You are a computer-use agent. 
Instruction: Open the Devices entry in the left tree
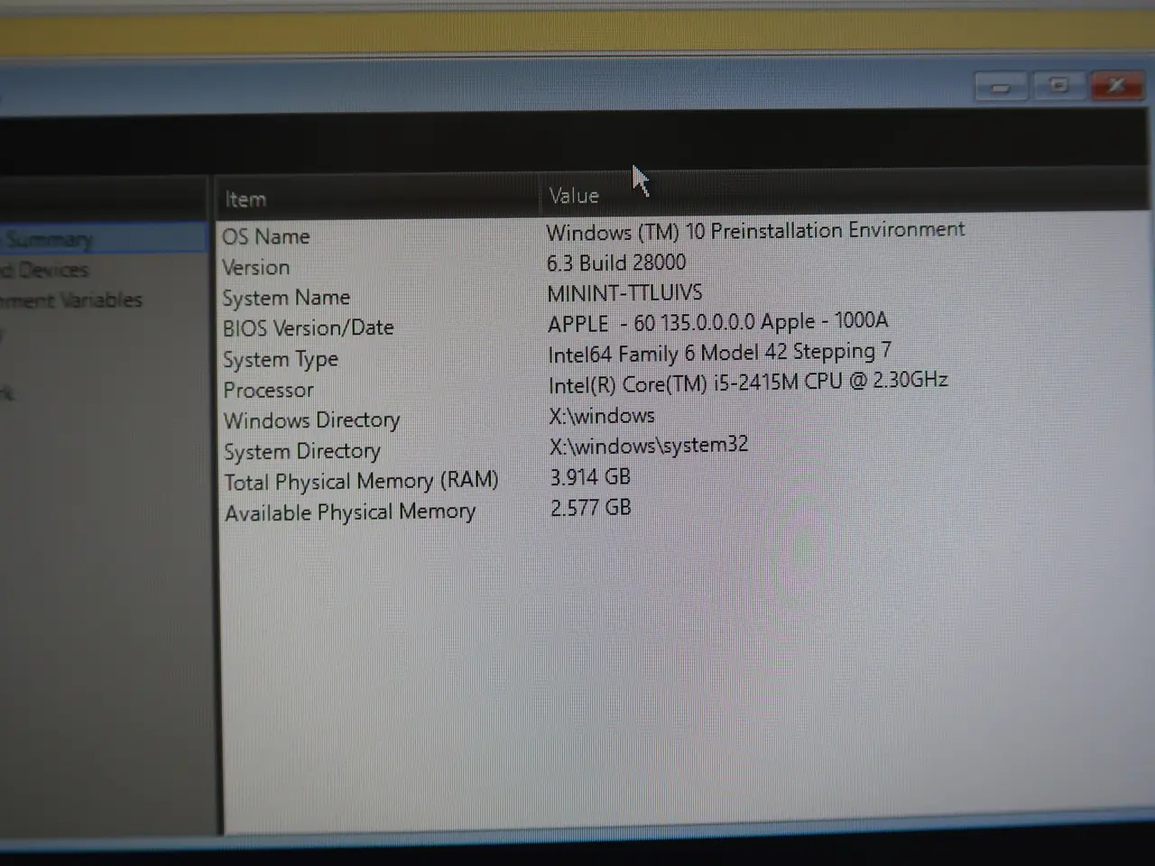tap(44, 270)
